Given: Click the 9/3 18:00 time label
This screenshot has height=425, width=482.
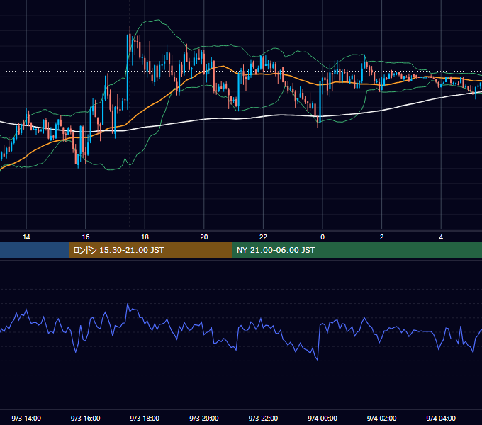Looking at the screenshot, I should (x=145, y=418).
